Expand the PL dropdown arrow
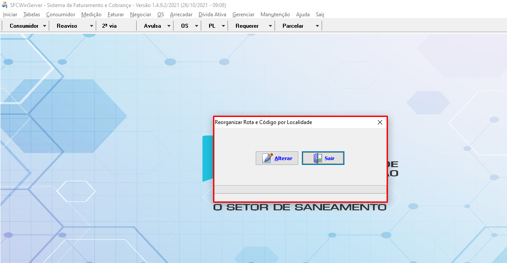The width and height of the screenshot is (507, 263). pyautogui.click(x=223, y=26)
